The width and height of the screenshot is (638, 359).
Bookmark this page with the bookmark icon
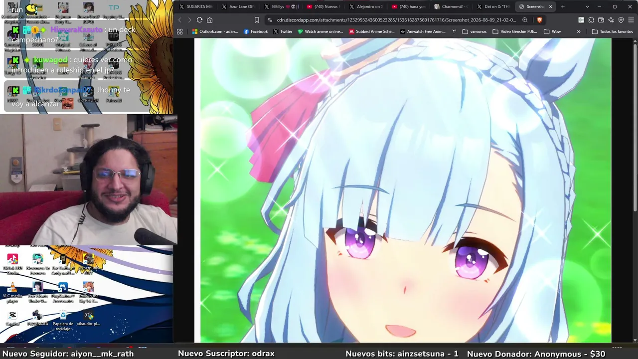click(257, 20)
